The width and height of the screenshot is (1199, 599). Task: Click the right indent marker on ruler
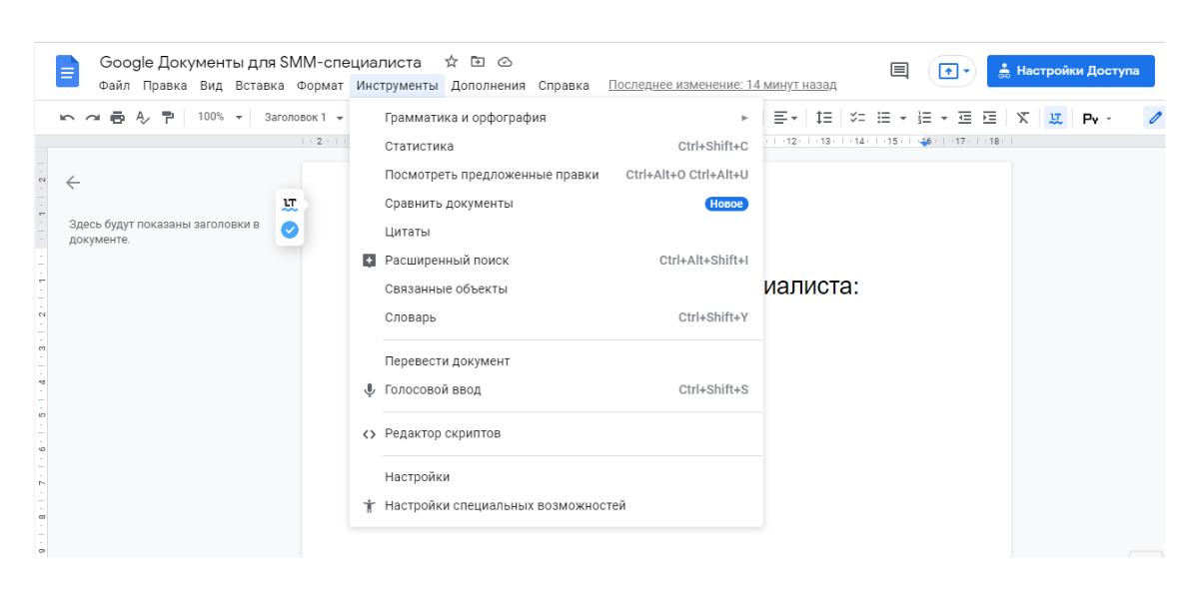tap(925, 143)
